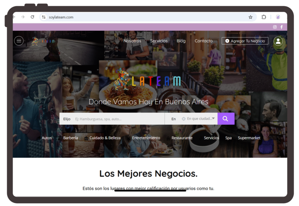
Task: Open the browser extensions puzzle icon
Action: pos(264,17)
